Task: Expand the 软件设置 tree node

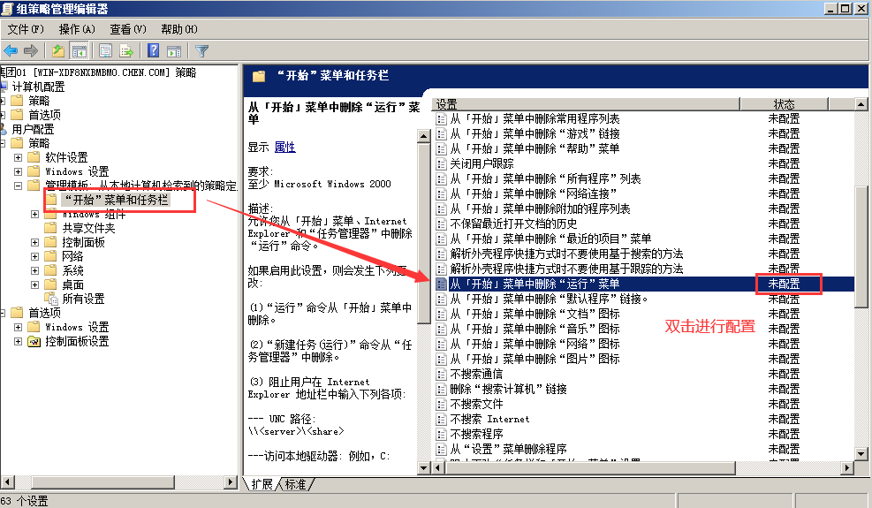Action: (x=19, y=158)
